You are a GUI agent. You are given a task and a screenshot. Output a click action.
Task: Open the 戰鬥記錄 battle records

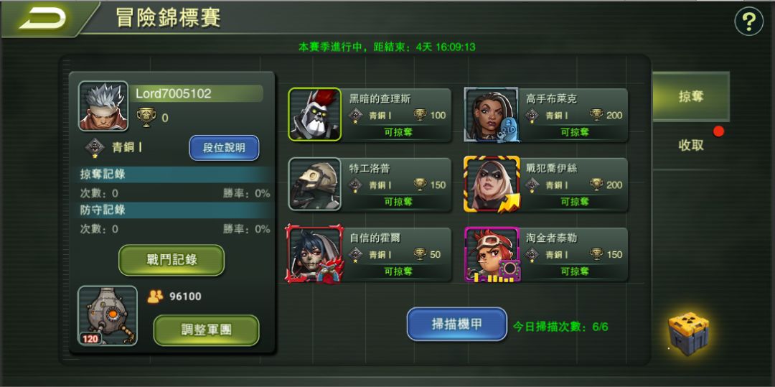(172, 260)
